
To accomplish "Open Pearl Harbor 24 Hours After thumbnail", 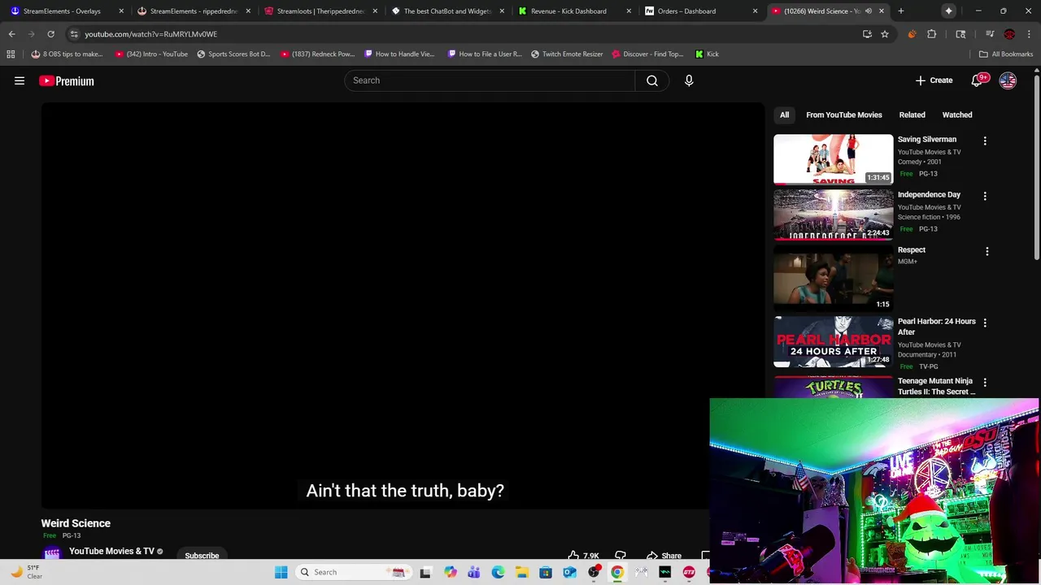I will 833,342.
